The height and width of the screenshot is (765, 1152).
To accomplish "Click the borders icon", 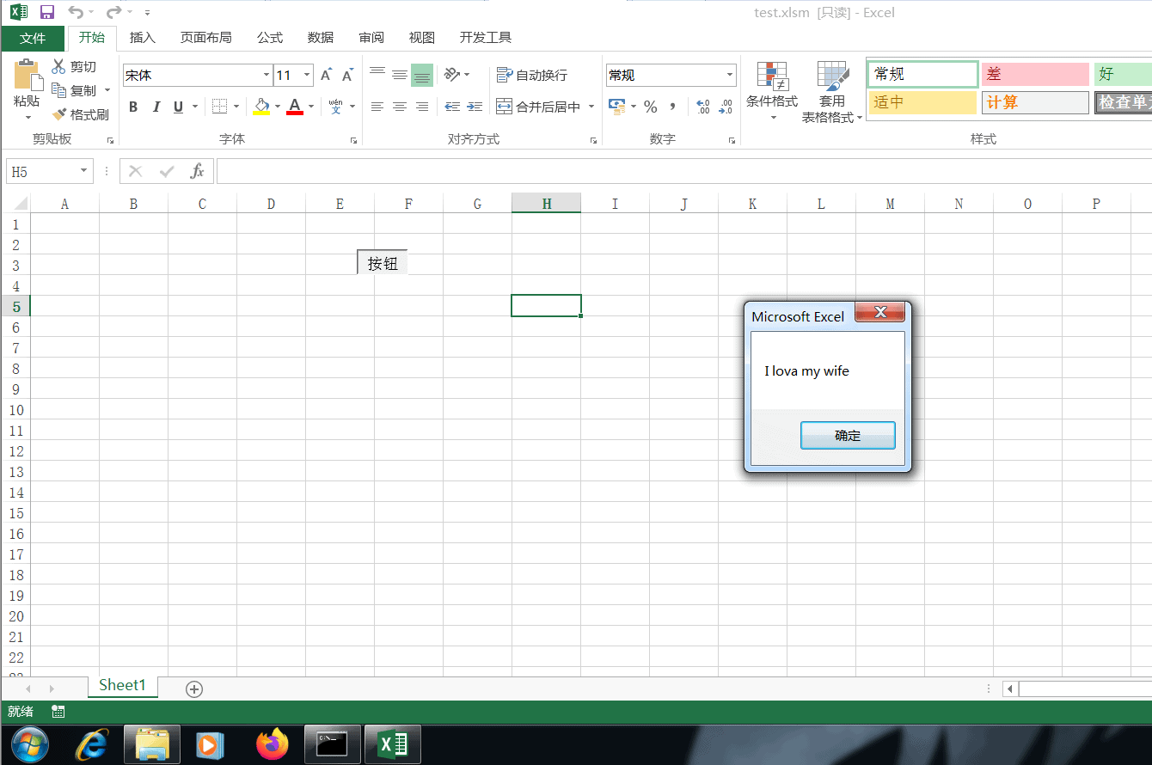I will (219, 107).
